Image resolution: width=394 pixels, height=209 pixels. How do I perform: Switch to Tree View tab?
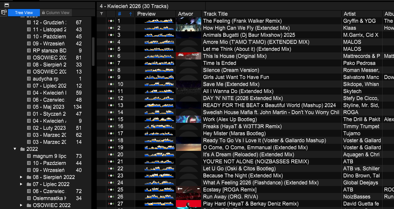(24, 12)
